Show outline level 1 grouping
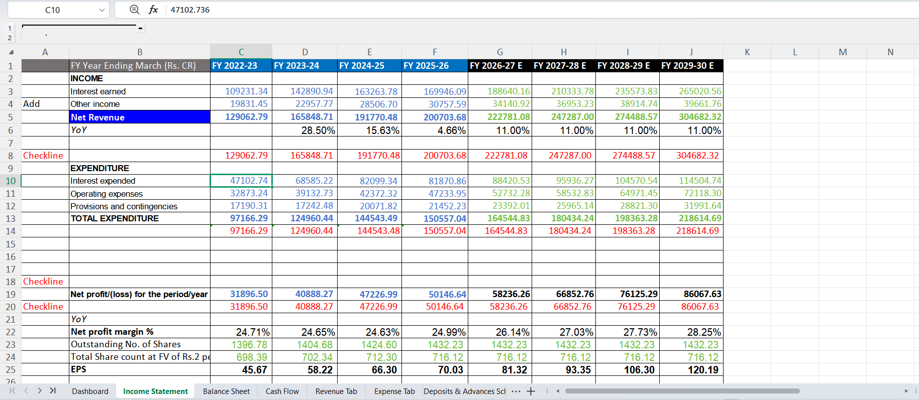The height and width of the screenshot is (400, 919). (10, 29)
